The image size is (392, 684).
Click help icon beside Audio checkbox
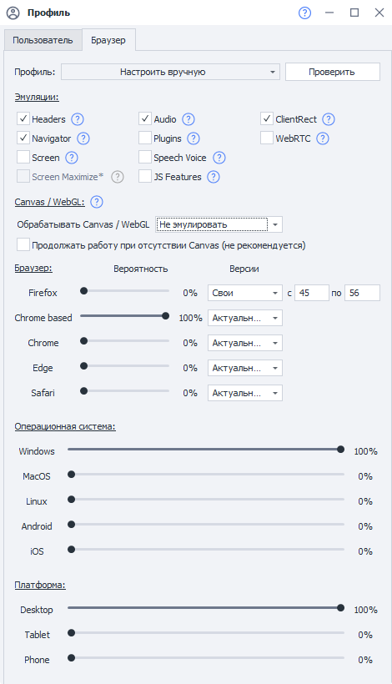coord(188,119)
